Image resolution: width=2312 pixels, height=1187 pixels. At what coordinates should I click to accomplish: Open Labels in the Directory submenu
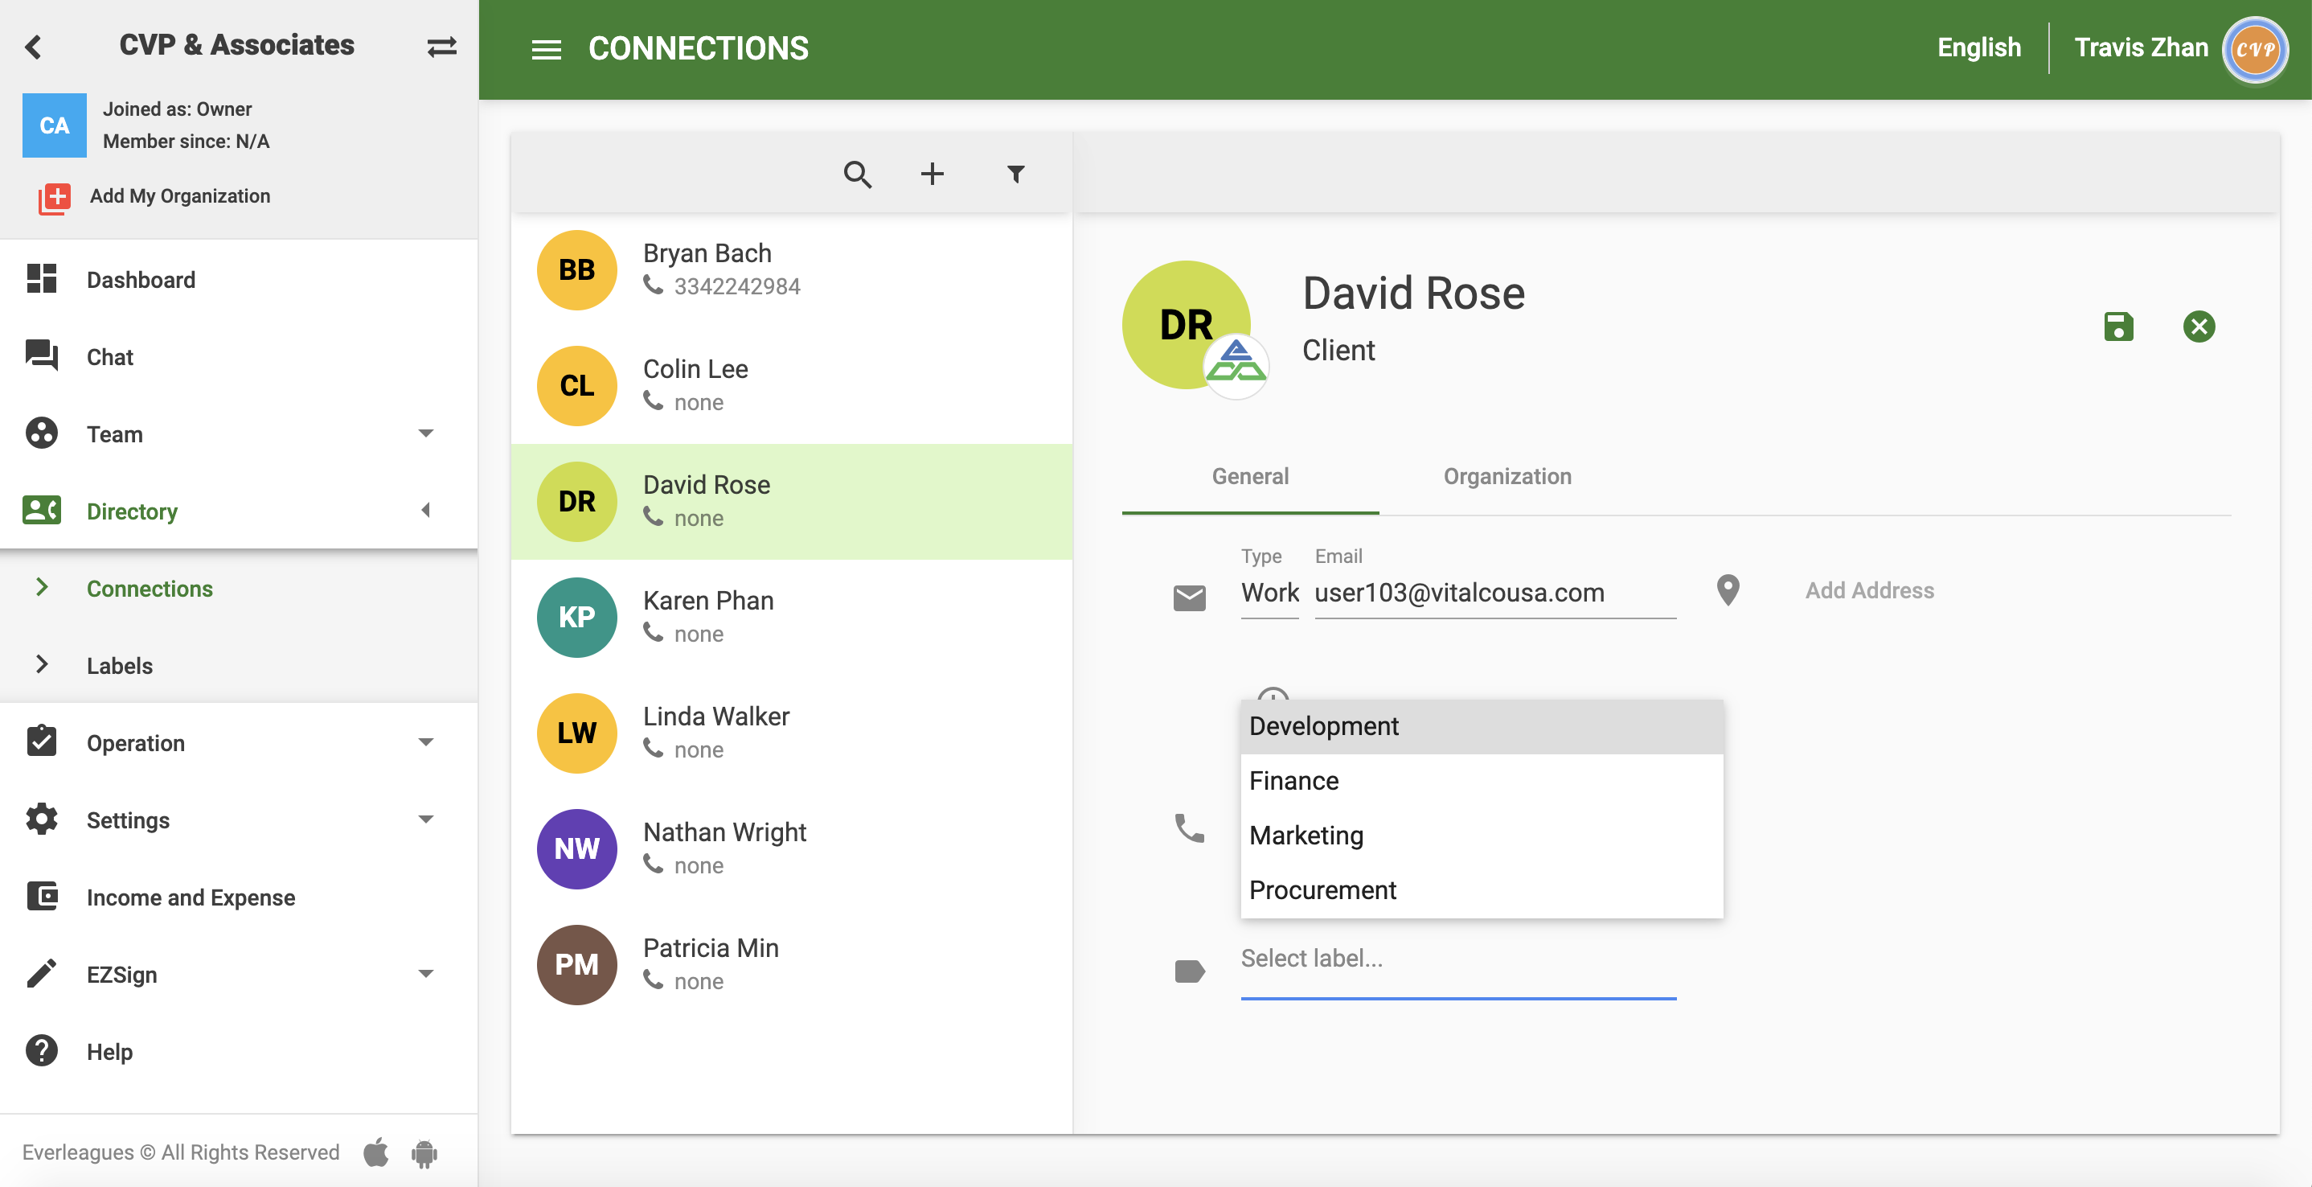click(119, 665)
